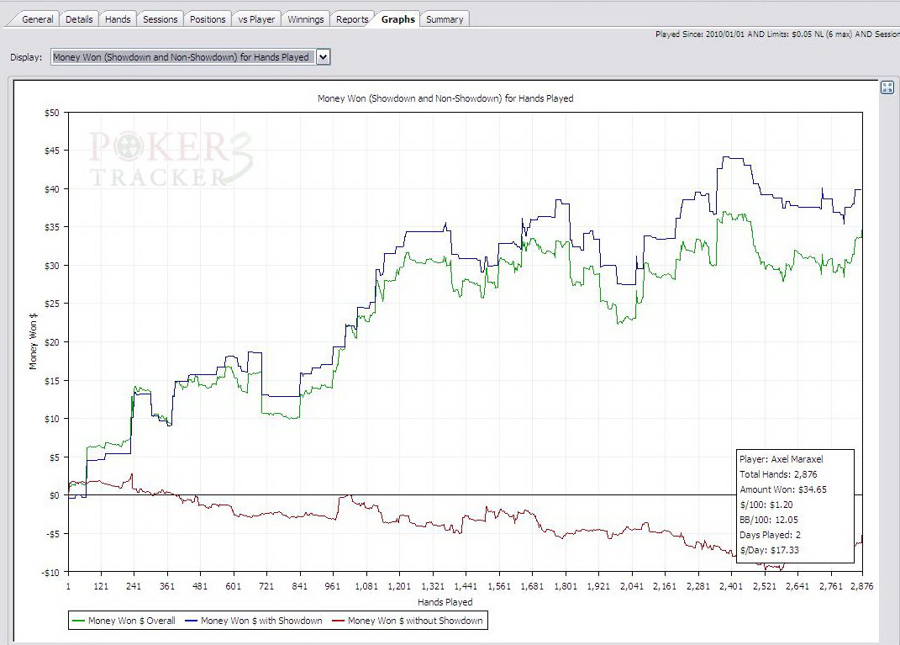Click the graph title above the chart
The image size is (900, 645).
coord(445,98)
